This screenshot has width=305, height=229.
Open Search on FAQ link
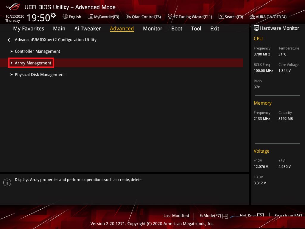click(288, 215)
